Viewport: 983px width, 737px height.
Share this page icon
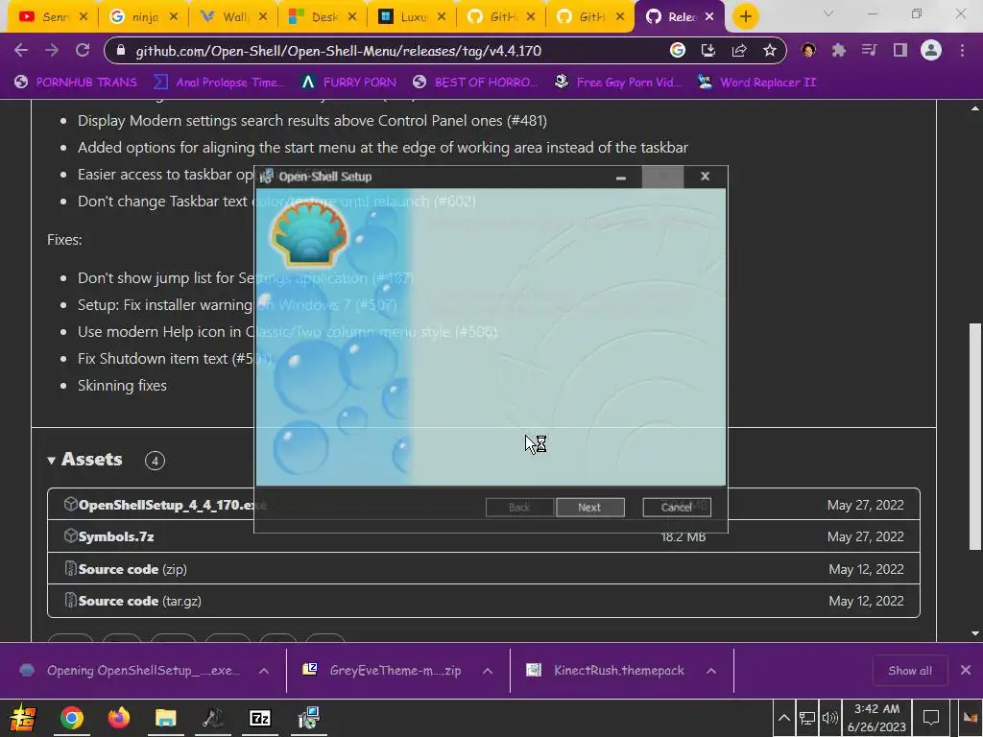click(x=739, y=51)
